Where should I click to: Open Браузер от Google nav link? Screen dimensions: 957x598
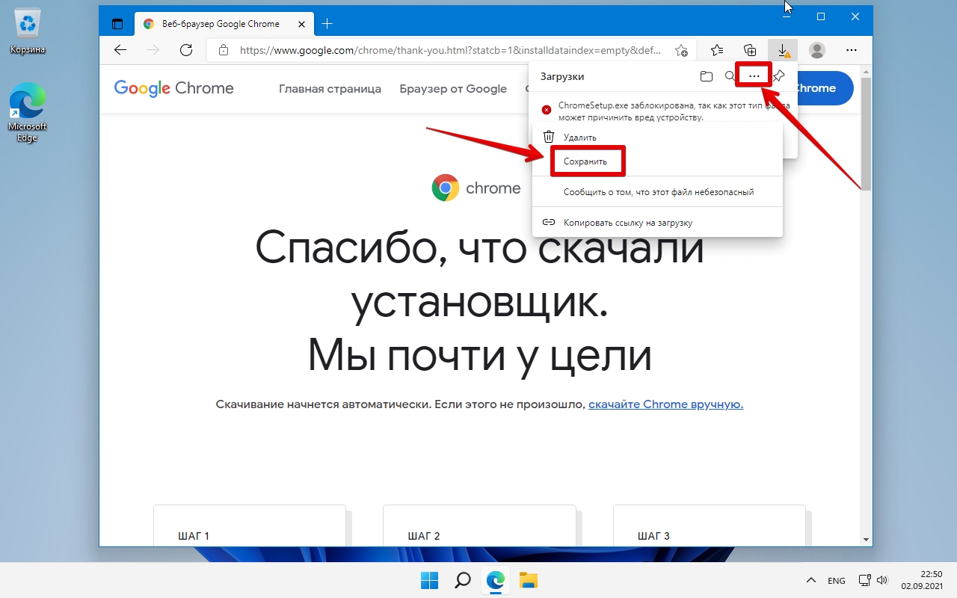(x=453, y=88)
